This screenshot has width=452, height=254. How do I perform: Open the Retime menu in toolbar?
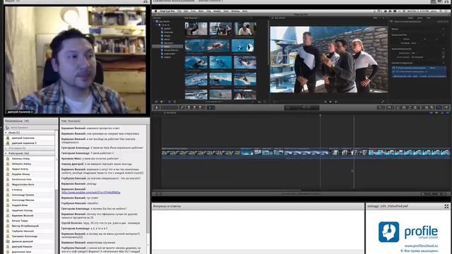point(390,107)
